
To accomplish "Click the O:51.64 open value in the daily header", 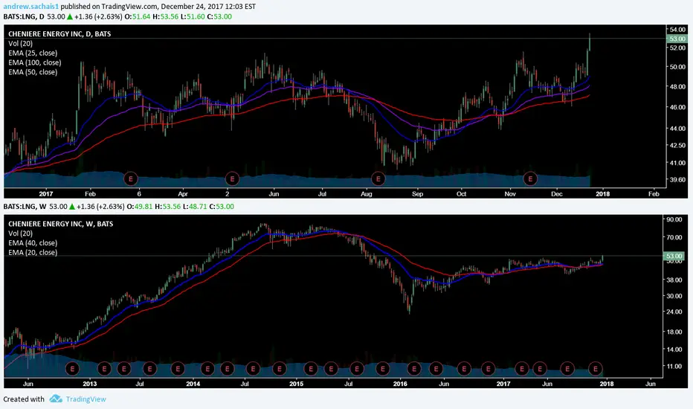I will coord(138,17).
